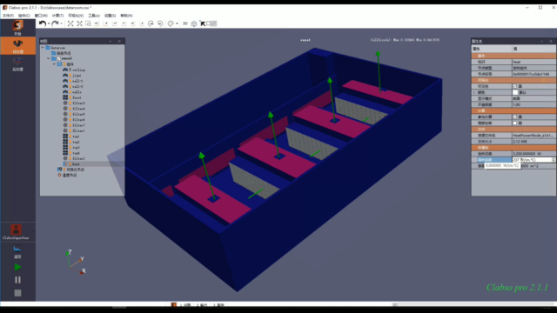Edit the 1,200 W heat power value
557x313 pixels.
(534, 154)
